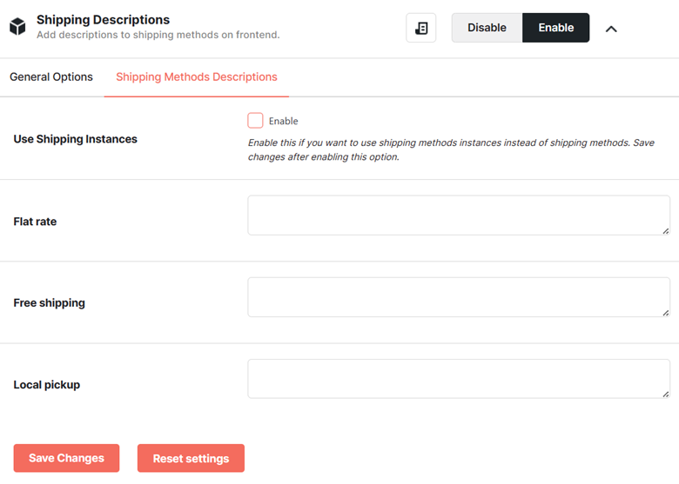679x484 pixels.
Task: Click Local pickup textarea resize corner
Action: pyautogui.click(x=666, y=394)
